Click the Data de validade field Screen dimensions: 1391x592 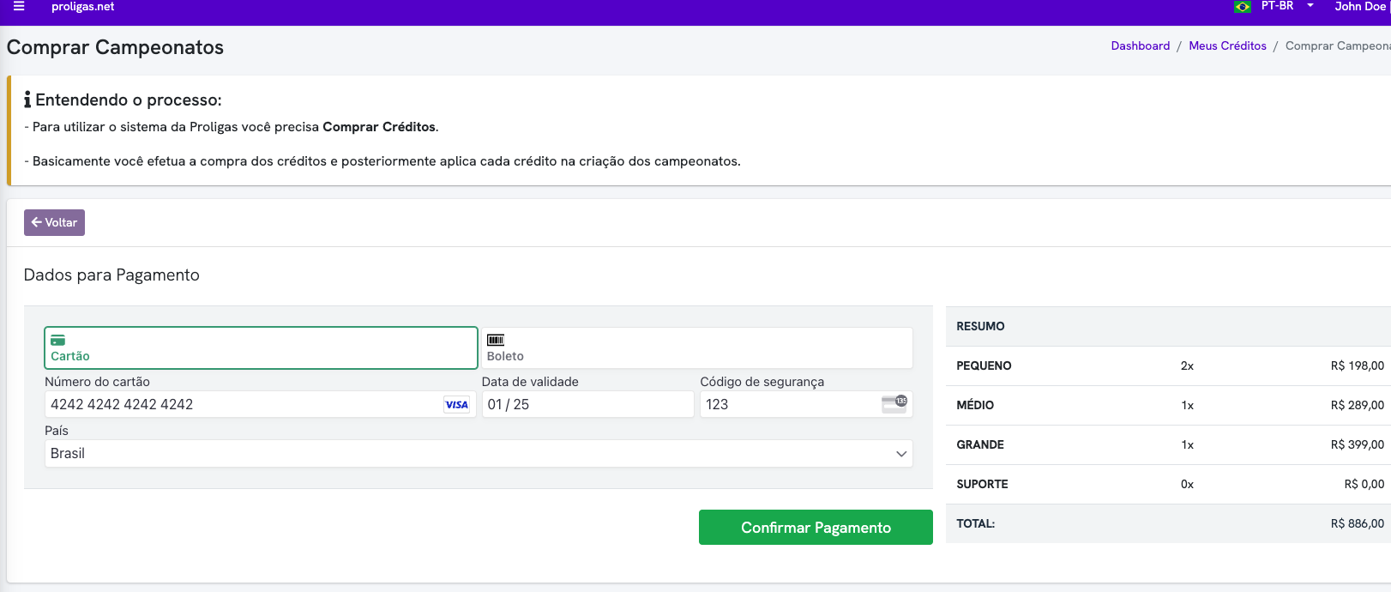pyautogui.click(x=587, y=405)
